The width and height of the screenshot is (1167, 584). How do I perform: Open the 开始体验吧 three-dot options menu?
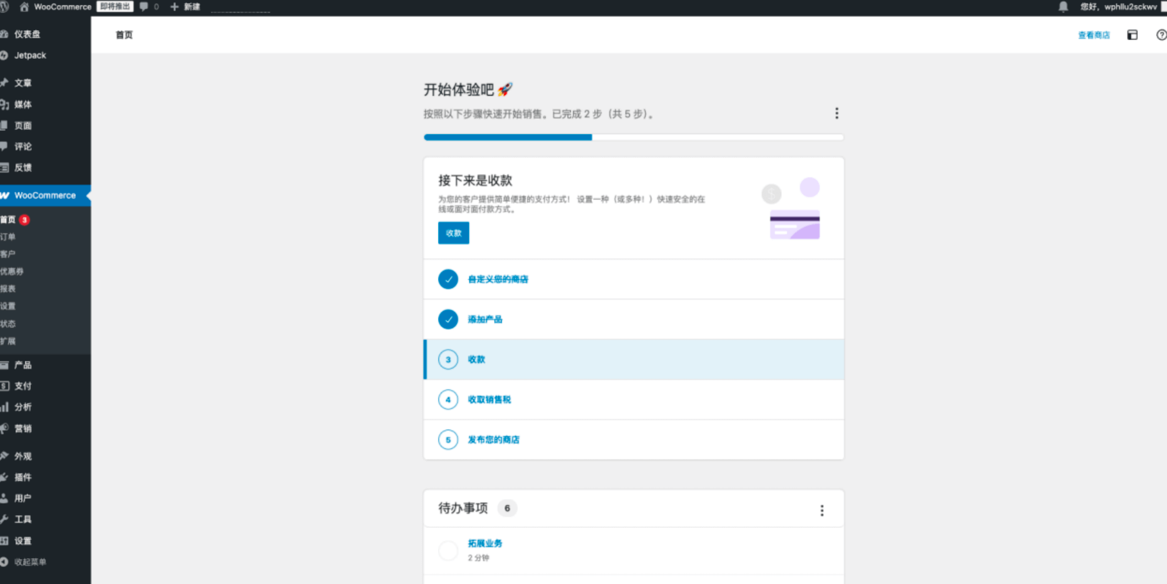pyautogui.click(x=836, y=113)
